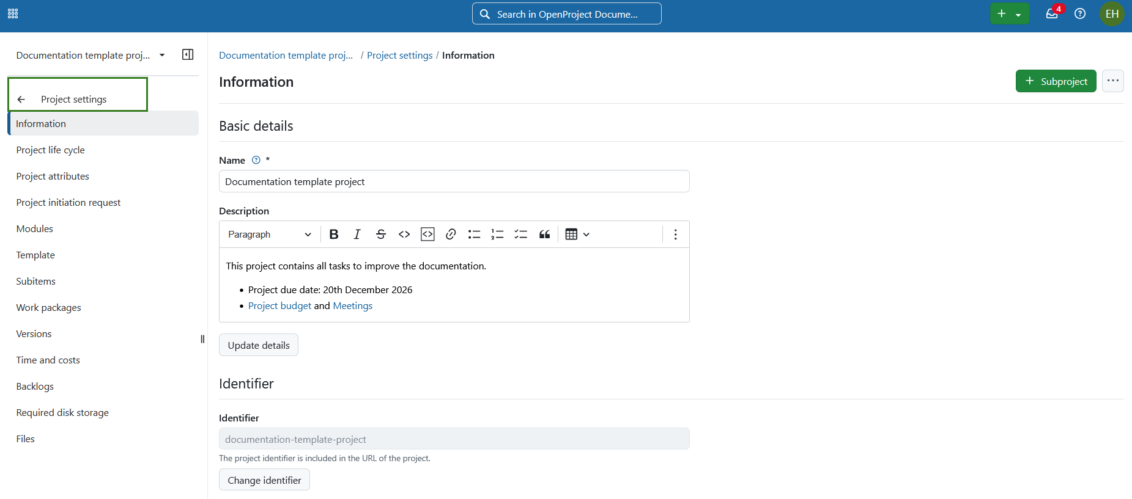Open Work packages settings
This screenshot has height=499, width=1132.
coord(103,307)
